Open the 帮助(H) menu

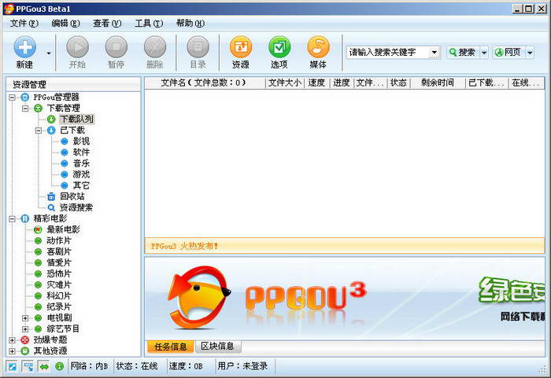pyautogui.click(x=190, y=23)
